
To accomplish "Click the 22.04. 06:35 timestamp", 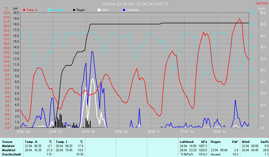I will pos(33,146).
